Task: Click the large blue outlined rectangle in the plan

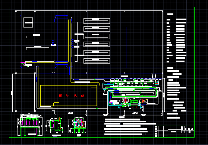Action: [x=144, y=47]
